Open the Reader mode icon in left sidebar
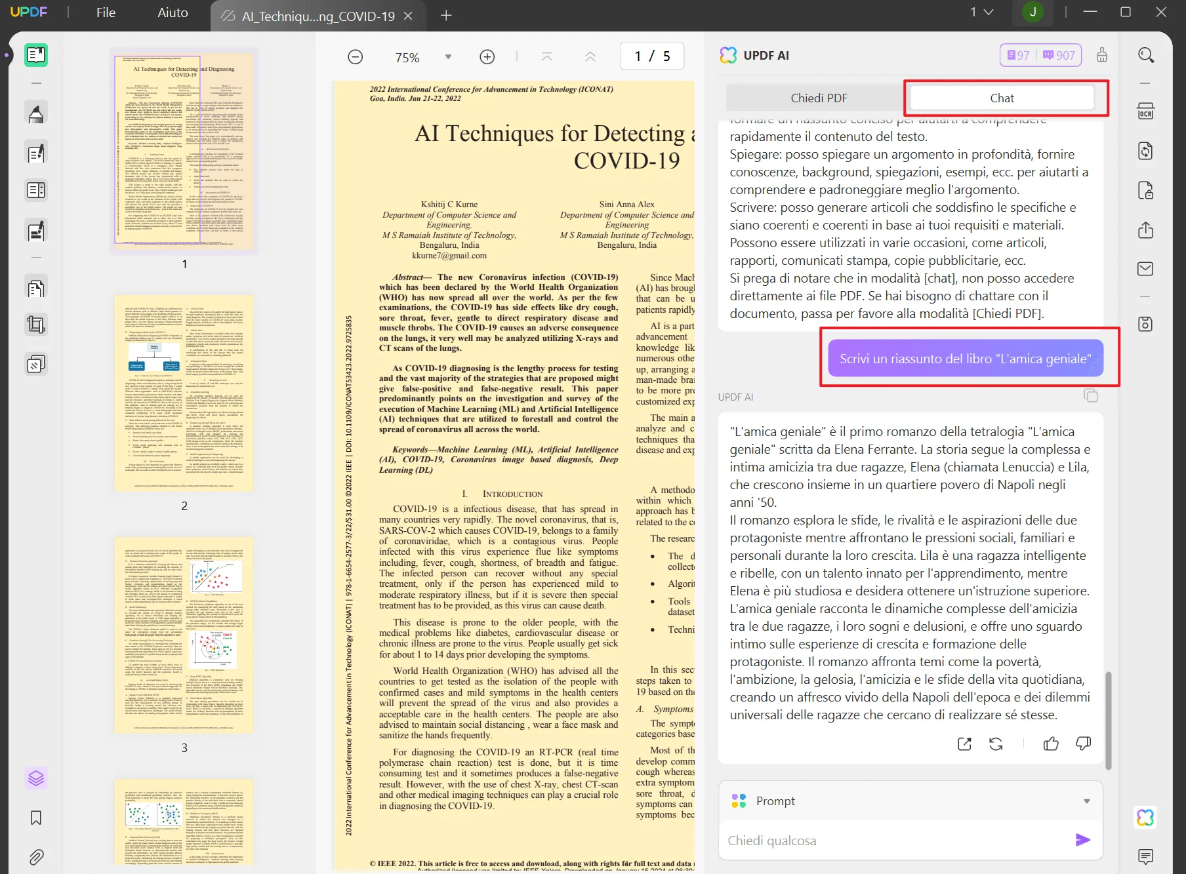This screenshot has width=1186, height=874. click(36, 55)
